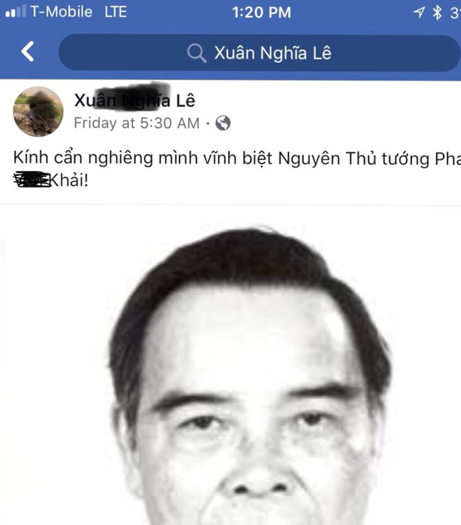Tap the cellular signal bars indicator

point(16,12)
